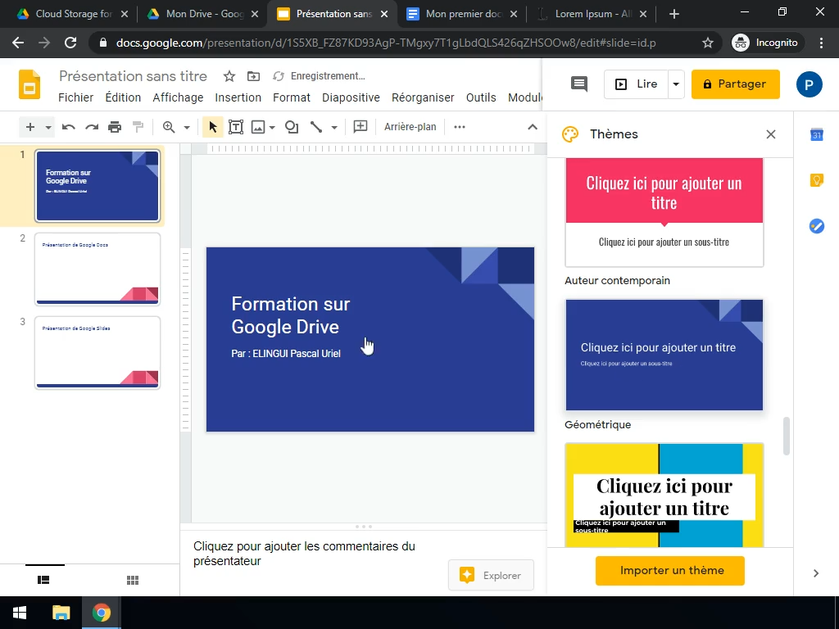This screenshot has width=839, height=629.
Task: Open the Lire presentation options dropdown
Action: [x=676, y=84]
